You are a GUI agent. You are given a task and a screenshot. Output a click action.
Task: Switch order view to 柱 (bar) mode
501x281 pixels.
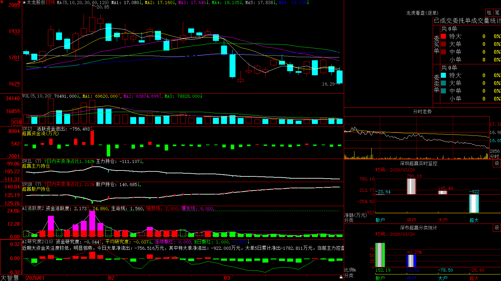pos(489,12)
